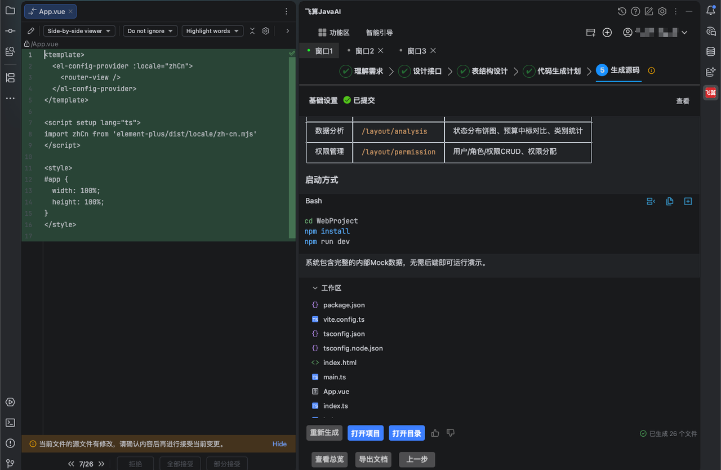Image resolution: width=721 pixels, height=470 pixels.
Task: Open the 智能引导 menu
Action: click(380, 33)
